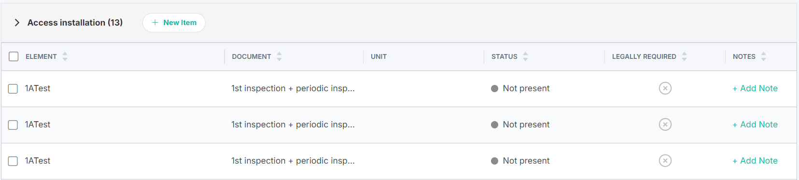This screenshot has height=180, width=799.
Task: Sort by Status column arrows
Action: coord(525,56)
